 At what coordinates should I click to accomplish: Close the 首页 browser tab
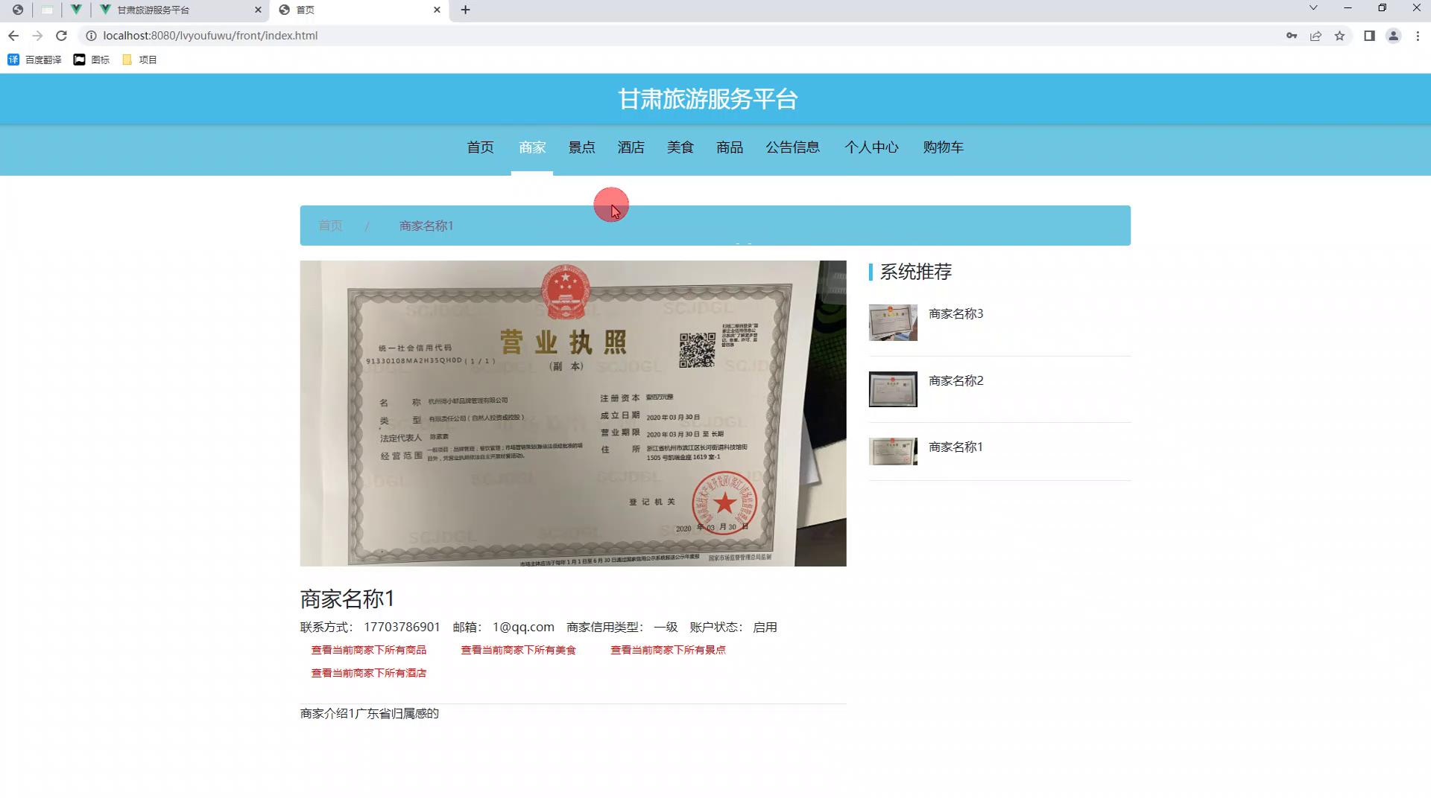point(437,10)
